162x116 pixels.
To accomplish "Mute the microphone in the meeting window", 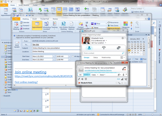I will [79, 79].
